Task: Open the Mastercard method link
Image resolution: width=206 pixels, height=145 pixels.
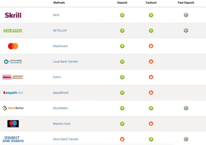Action: click(60, 46)
